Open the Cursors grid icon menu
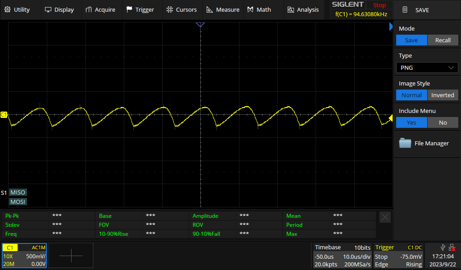Screen dimensions: 461x270 170,10
